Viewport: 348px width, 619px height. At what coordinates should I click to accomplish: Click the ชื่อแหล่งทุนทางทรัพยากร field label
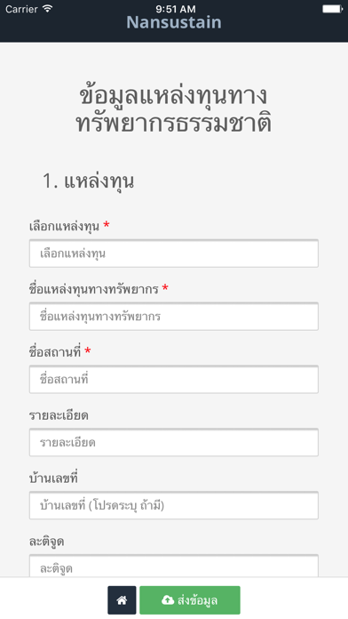tap(94, 289)
